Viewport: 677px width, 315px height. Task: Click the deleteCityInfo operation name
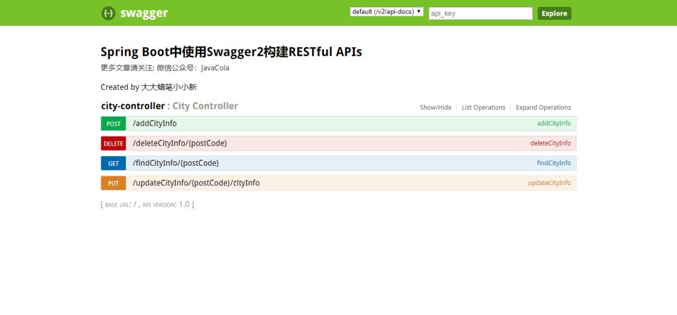tap(550, 144)
